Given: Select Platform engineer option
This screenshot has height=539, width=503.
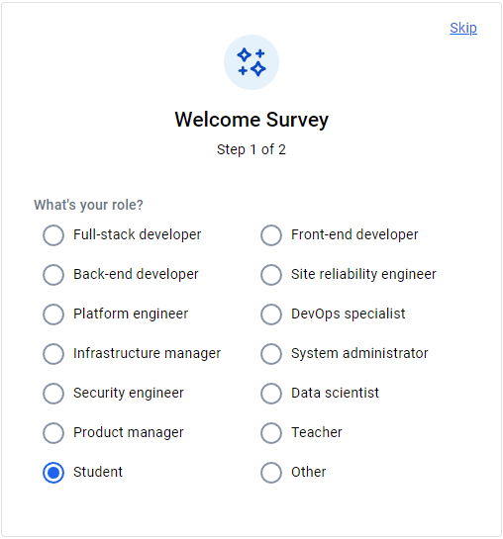Looking at the screenshot, I should 53,314.
